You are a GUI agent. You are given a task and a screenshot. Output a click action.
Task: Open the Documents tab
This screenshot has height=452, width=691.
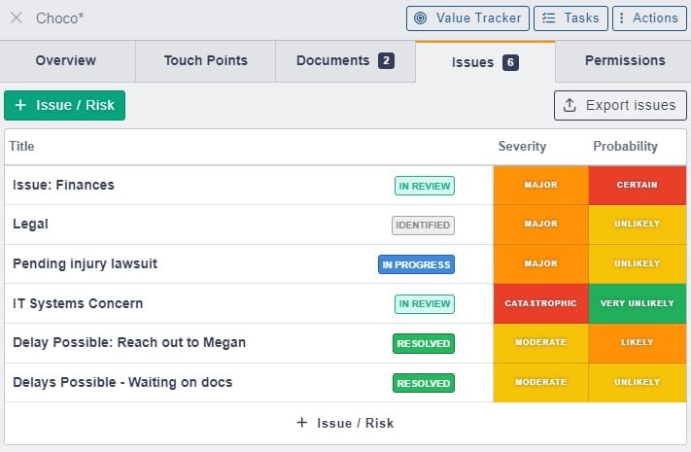pos(344,60)
